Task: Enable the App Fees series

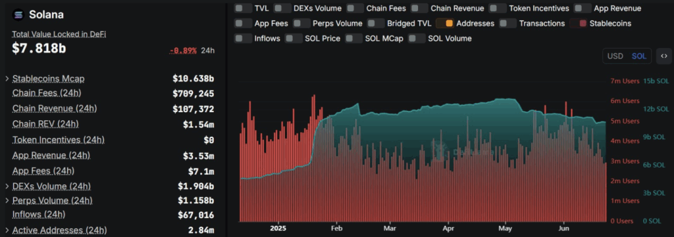Action: pyautogui.click(x=244, y=23)
